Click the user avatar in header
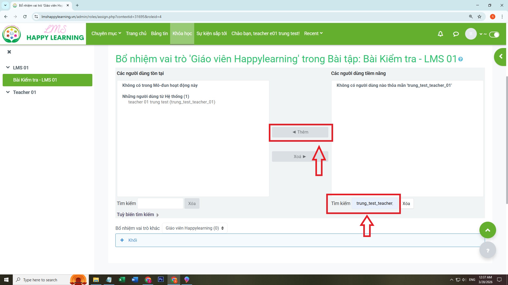The image size is (508, 285). click(471, 34)
